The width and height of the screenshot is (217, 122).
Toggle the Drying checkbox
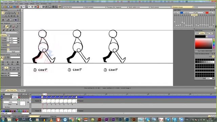[8, 45]
